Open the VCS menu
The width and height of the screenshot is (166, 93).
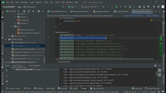[x=63, y=2]
